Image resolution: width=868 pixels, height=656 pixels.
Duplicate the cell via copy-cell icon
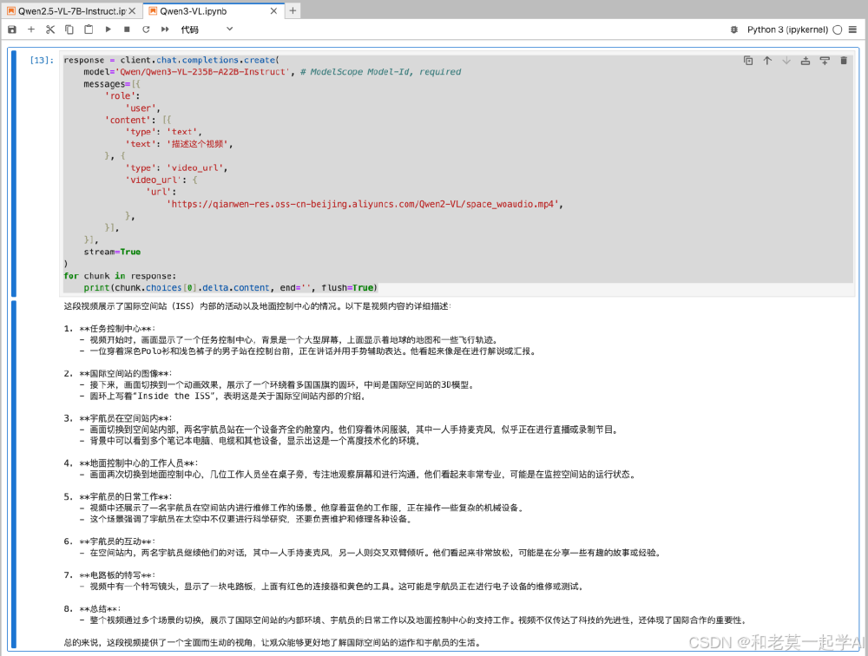[x=746, y=60]
